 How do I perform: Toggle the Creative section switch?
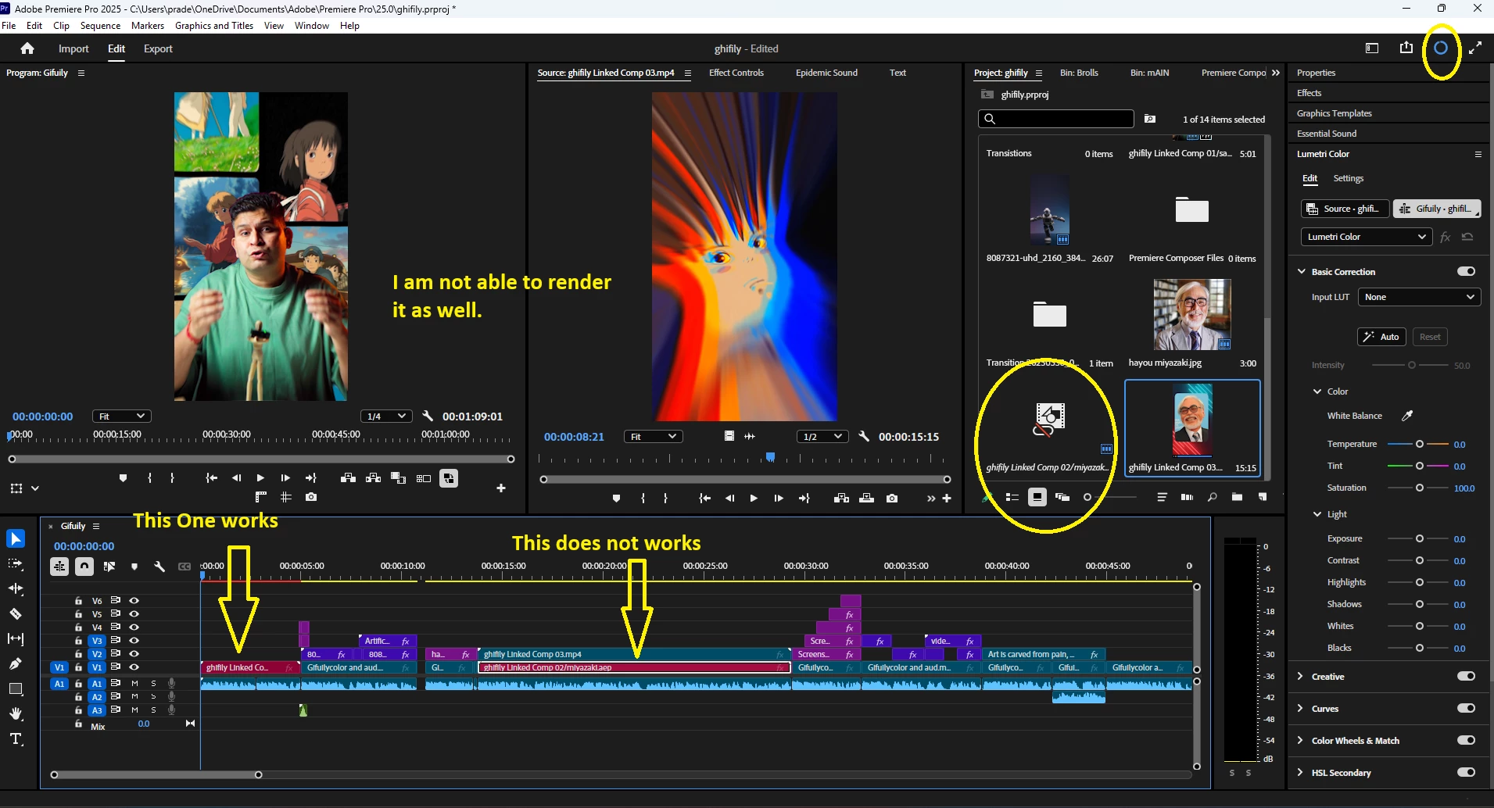(x=1466, y=676)
